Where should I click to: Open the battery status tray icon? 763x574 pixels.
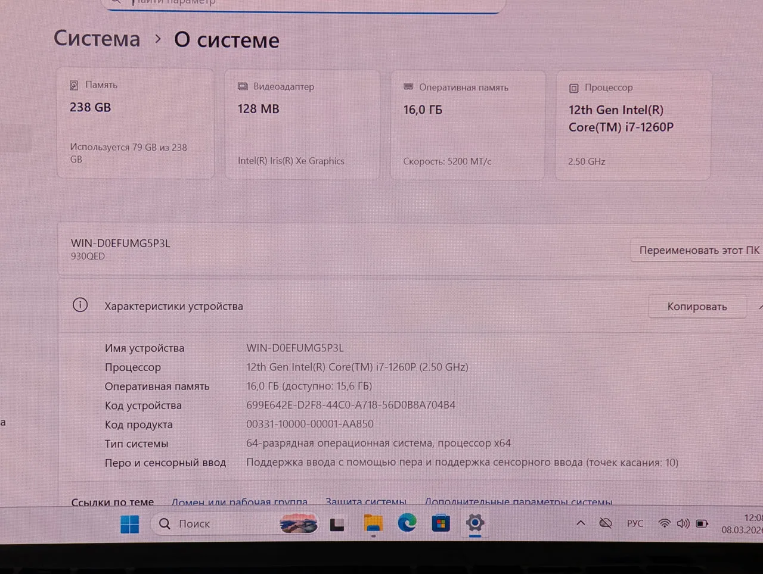pyautogui.click(x=702, y=524)
